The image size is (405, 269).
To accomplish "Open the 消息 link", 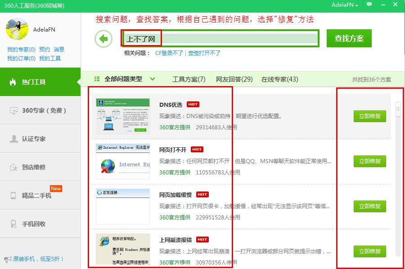I will 59,50.
